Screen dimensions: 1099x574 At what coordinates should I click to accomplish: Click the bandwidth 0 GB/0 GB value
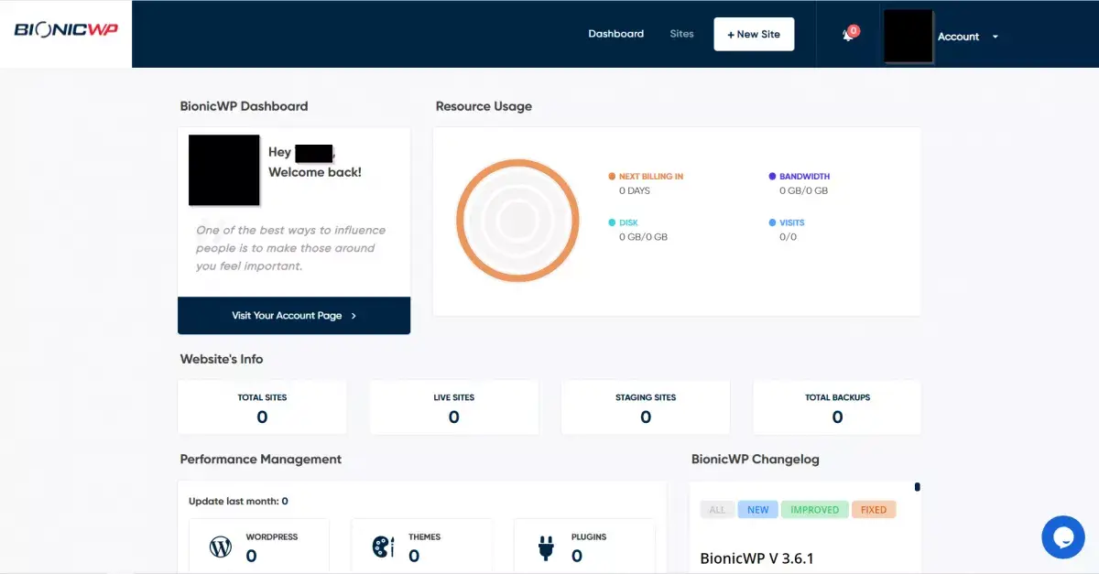click(x=803, y=191)
